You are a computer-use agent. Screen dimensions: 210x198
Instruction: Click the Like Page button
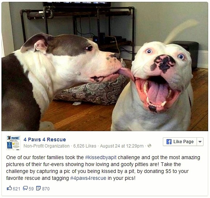pyautogui.click(x=180, y=142)
